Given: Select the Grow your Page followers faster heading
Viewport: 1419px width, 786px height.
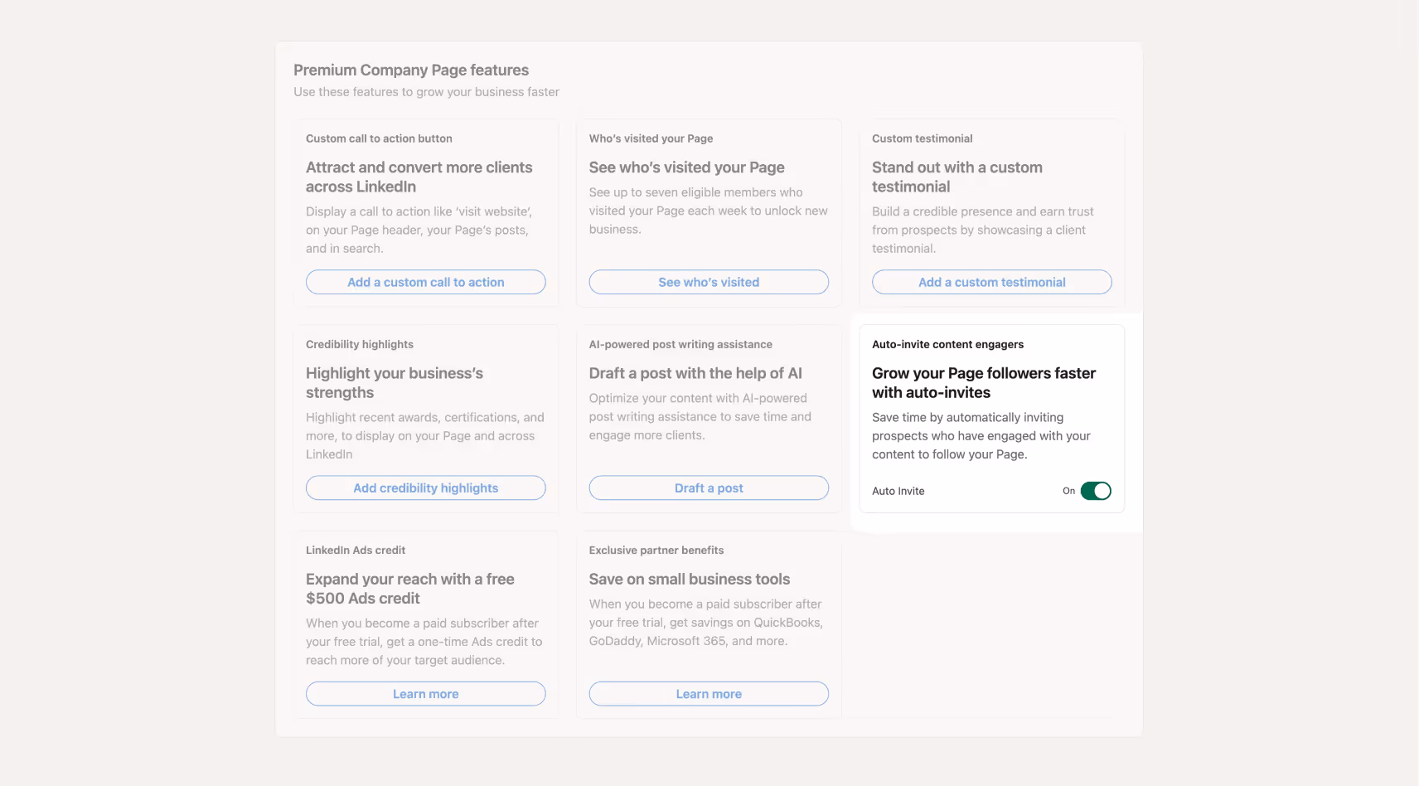Looking at the screenshot, I should (x=983, y=383).
